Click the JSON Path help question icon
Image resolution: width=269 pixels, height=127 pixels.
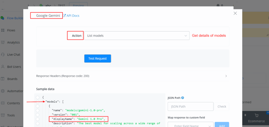pyautogui.click(x=183, y=98)
